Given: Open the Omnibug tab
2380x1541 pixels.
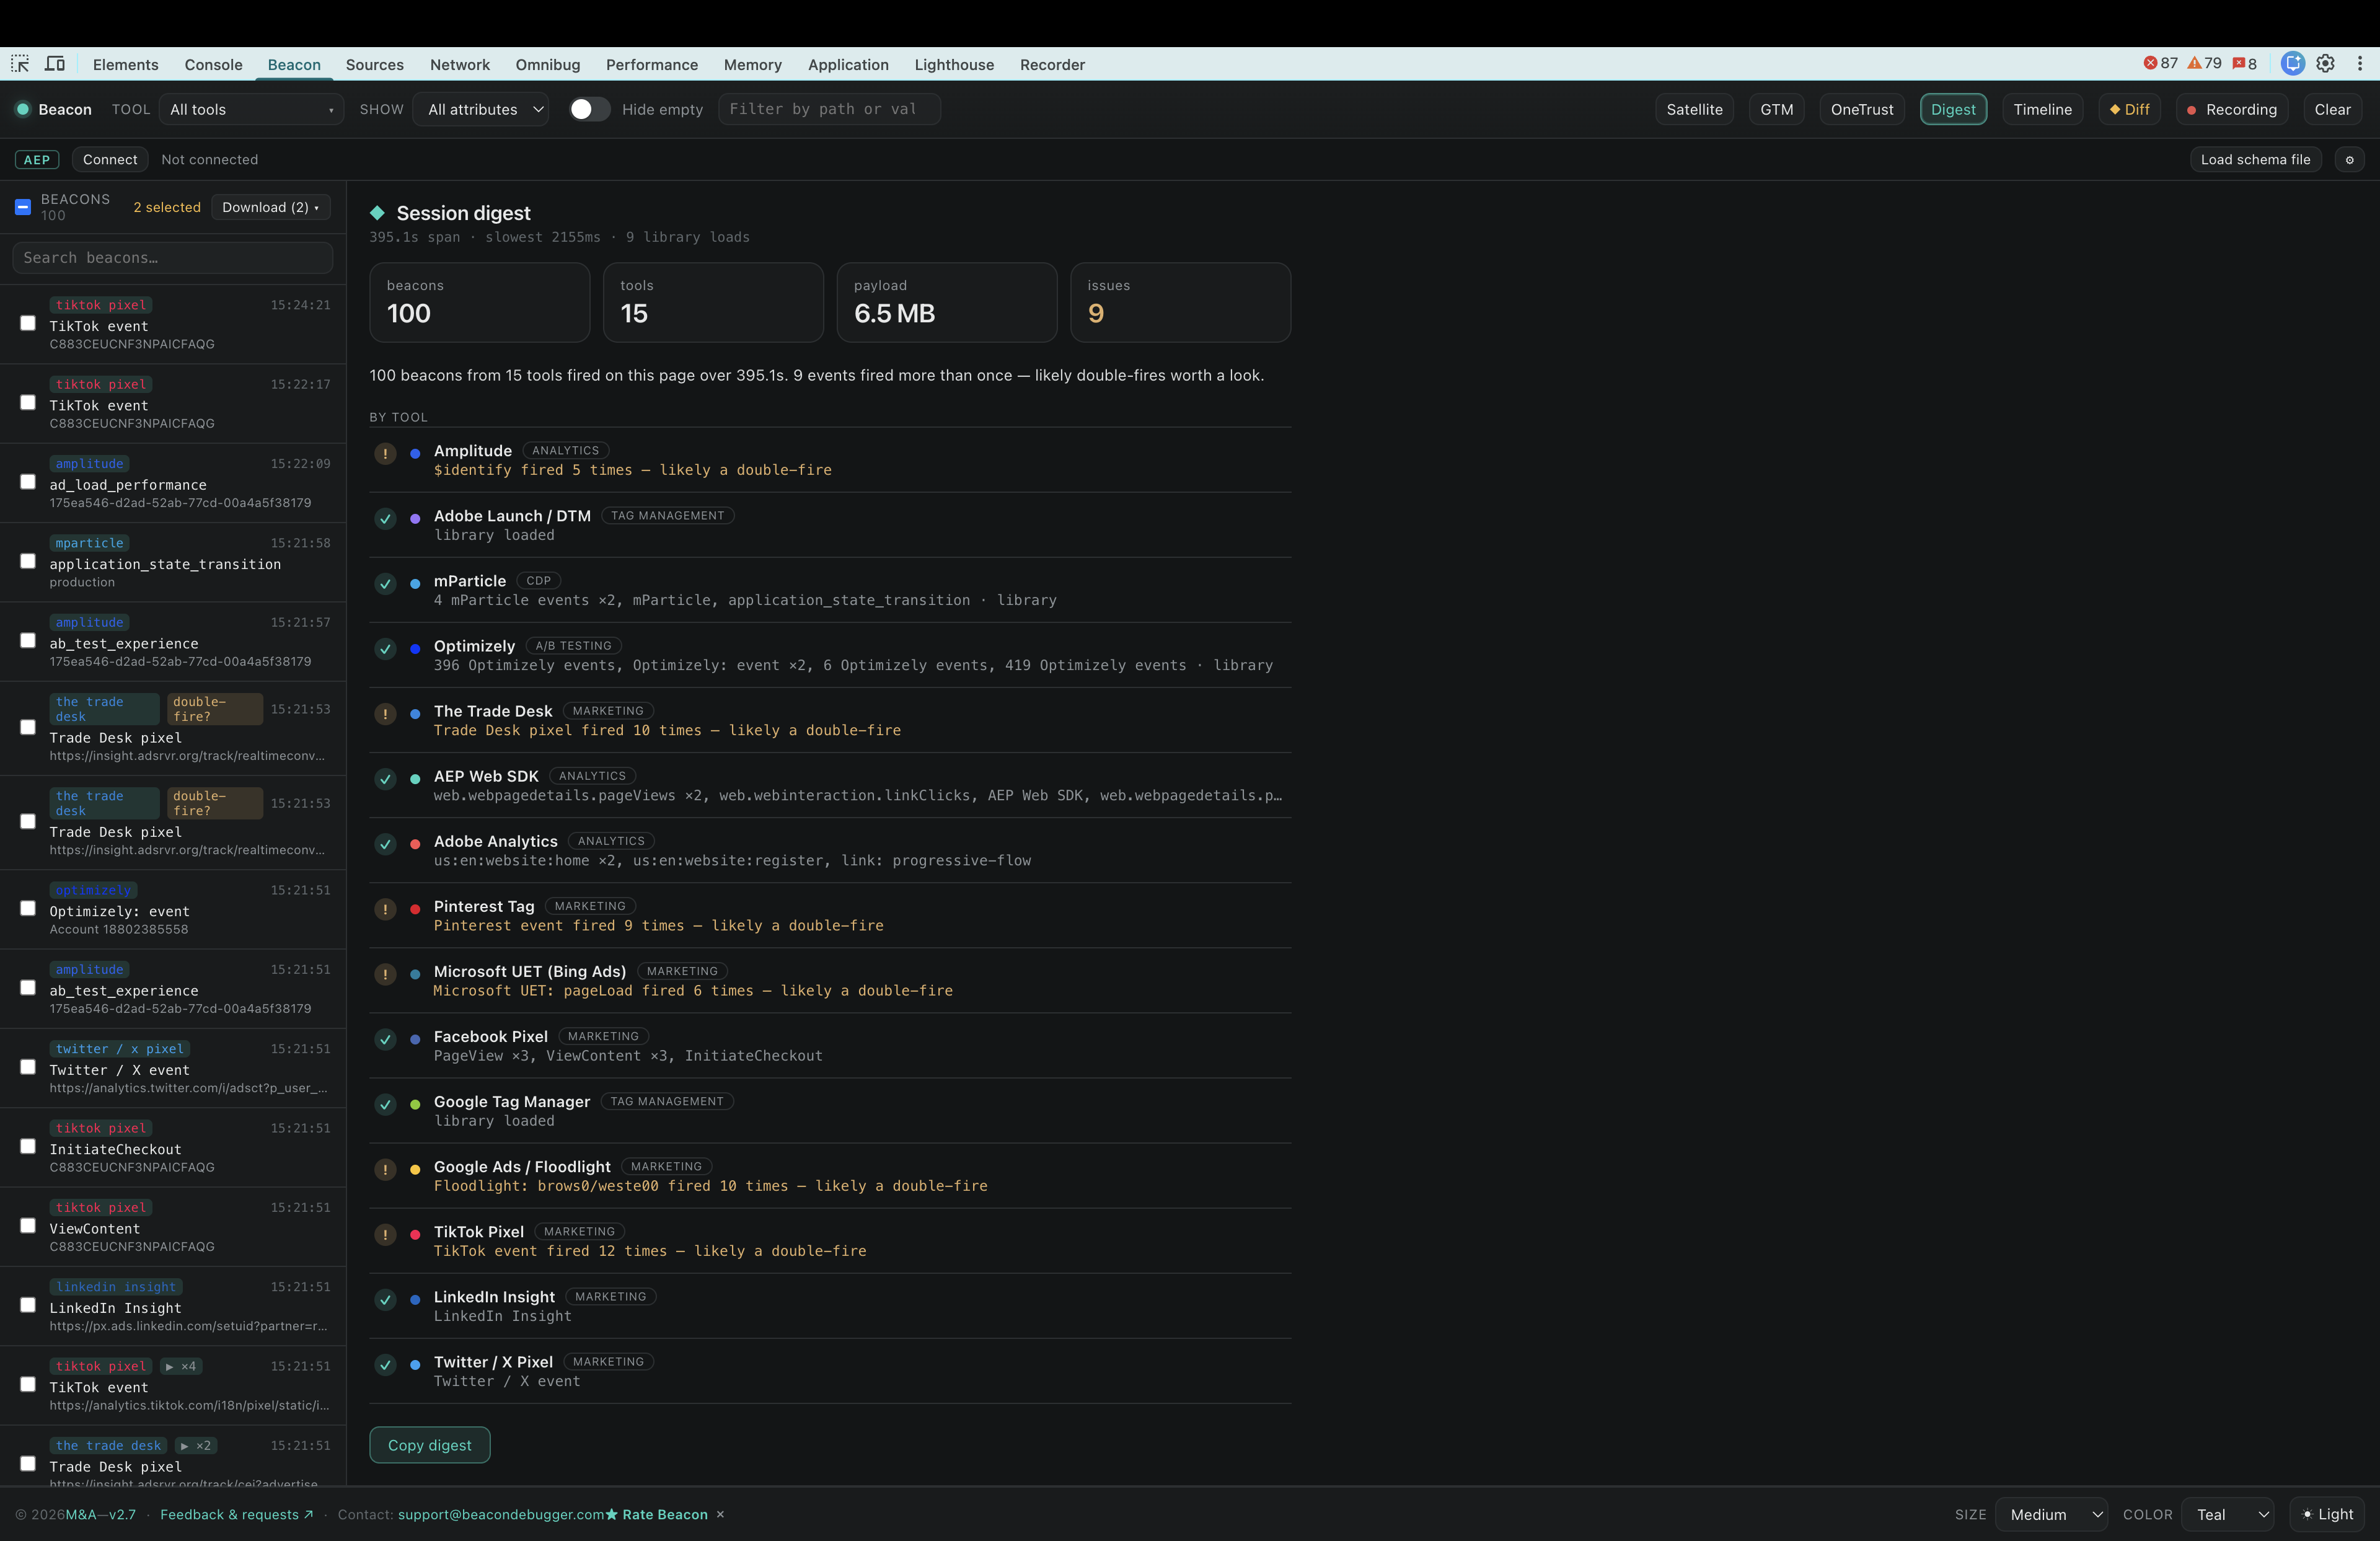Looking at the screenshot, I should point(548,65).
